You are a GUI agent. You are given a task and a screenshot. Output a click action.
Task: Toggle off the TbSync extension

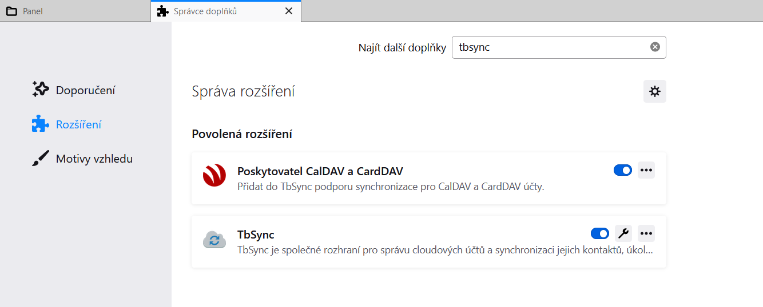pyautogui.click(x=600, y=233)
